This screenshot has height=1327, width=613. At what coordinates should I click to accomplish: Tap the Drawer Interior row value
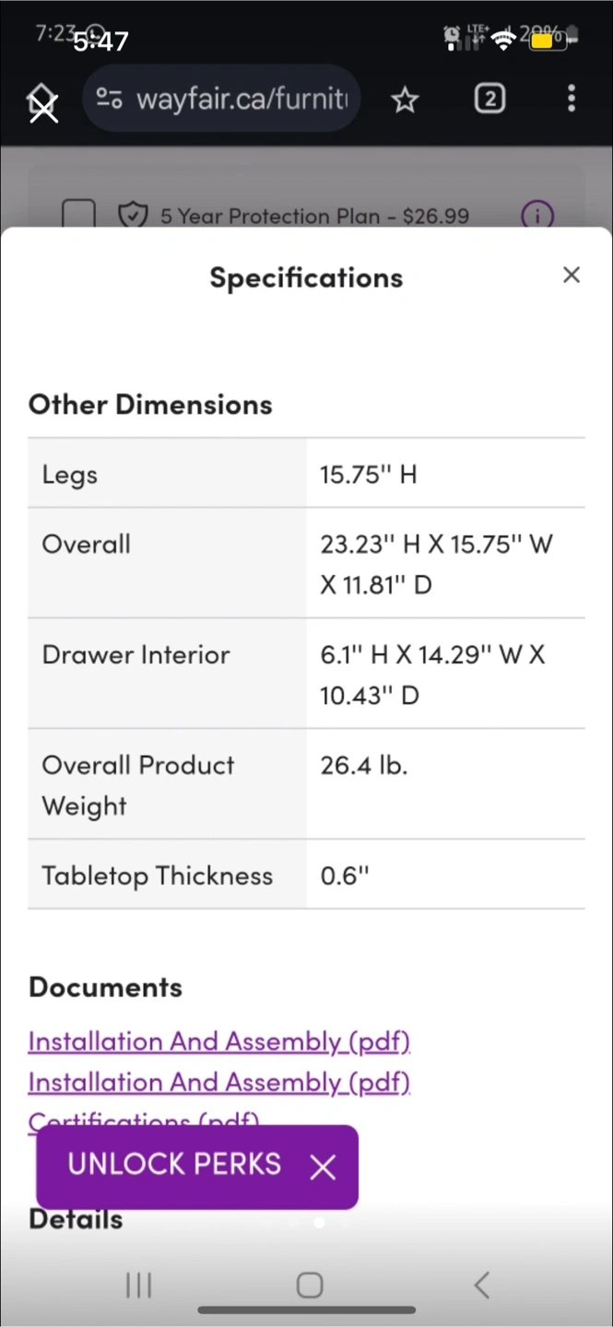tap(433, 674)
